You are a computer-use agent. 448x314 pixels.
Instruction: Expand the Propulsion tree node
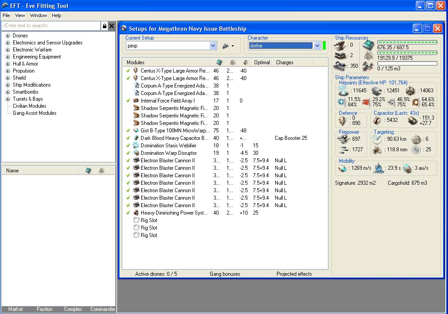click(x=8, y=71)
